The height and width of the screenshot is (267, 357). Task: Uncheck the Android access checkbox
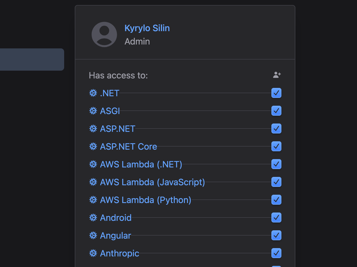[276, 217]
